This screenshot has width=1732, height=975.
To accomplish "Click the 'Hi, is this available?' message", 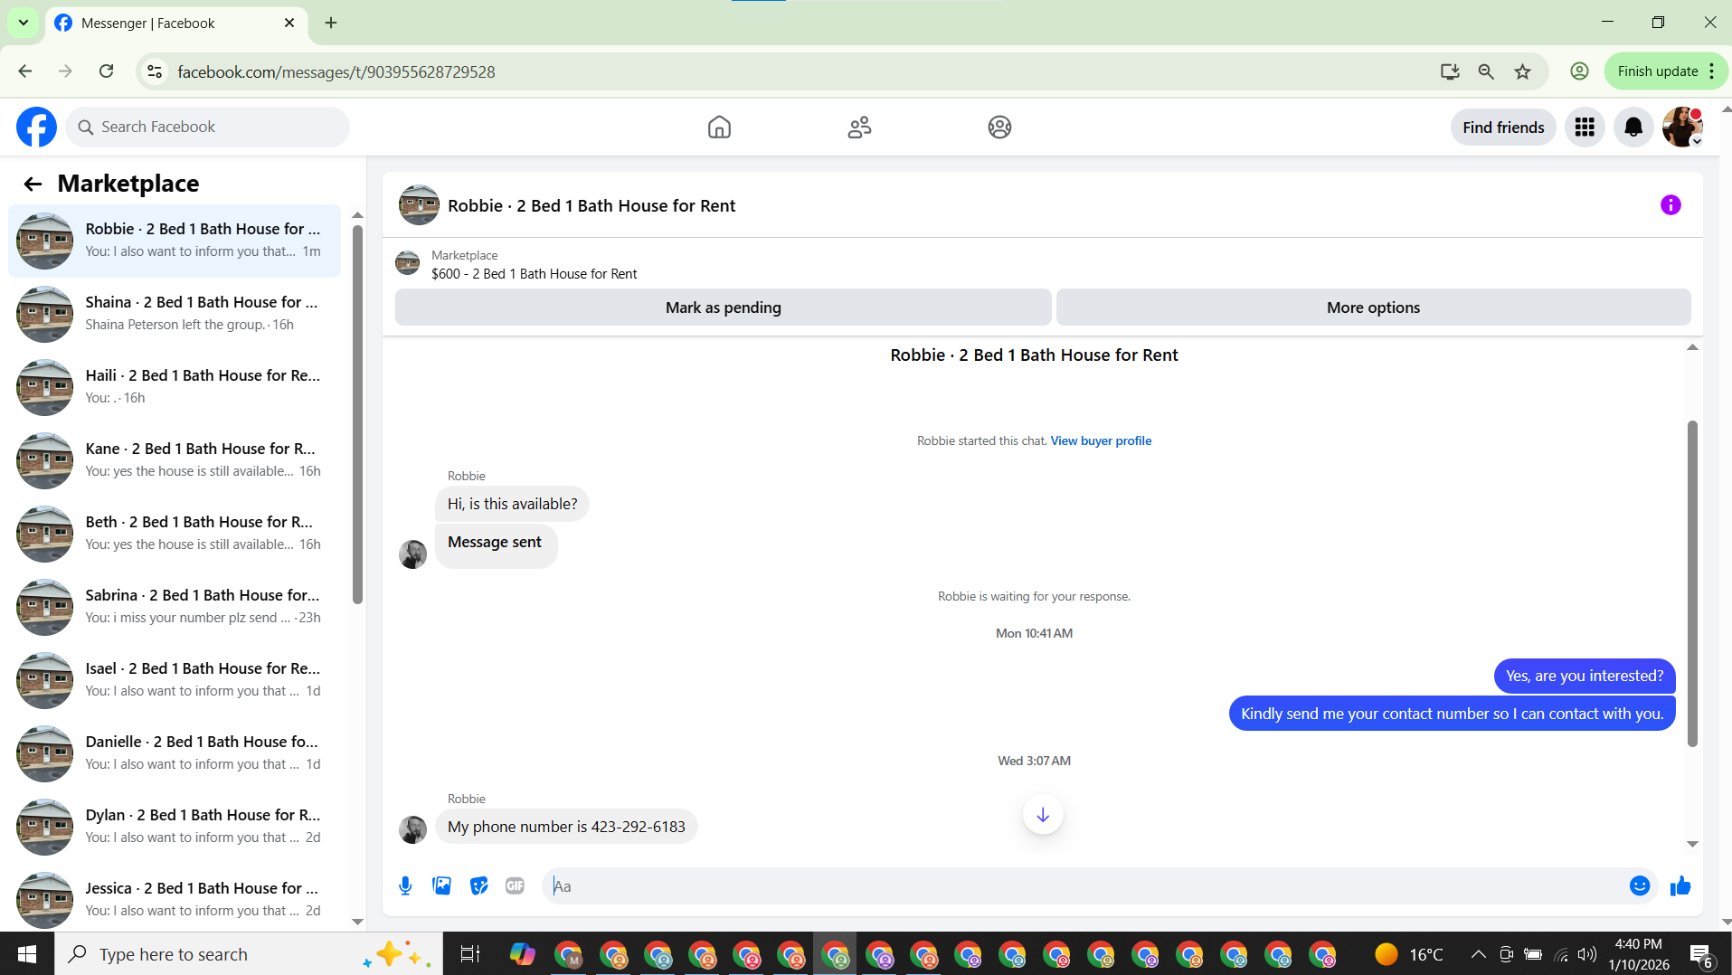I will [512, 504].
